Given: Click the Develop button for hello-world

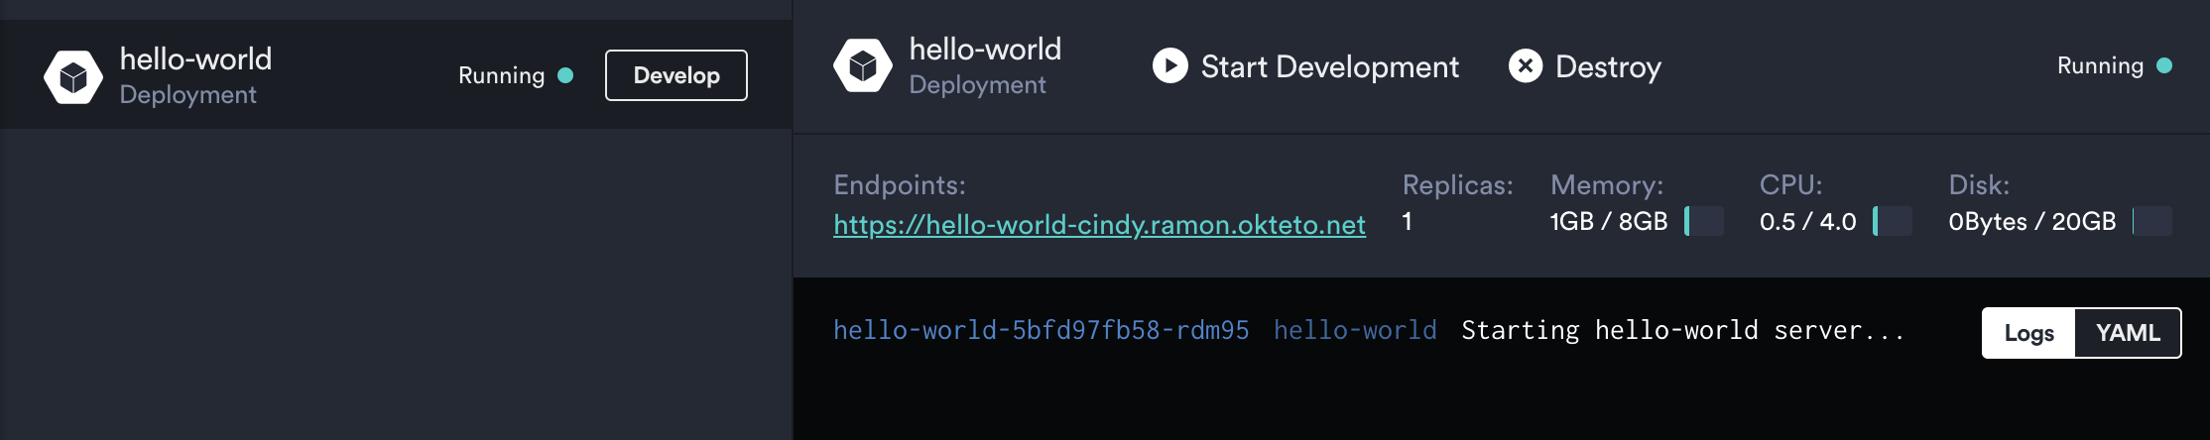Looking at the screenshot, I should (676, 75).
